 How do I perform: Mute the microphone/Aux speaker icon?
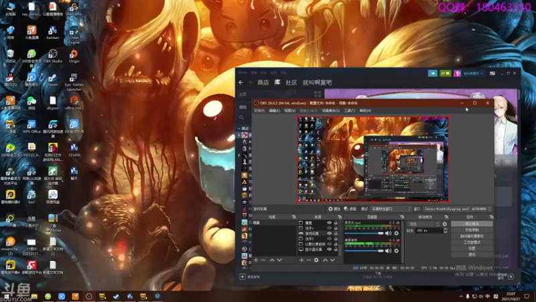pyautogui.click(x=388, y=233)
